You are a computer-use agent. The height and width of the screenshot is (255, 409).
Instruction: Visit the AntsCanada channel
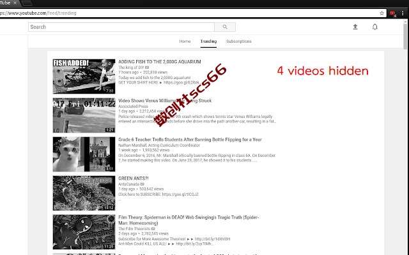coord(129,184)
